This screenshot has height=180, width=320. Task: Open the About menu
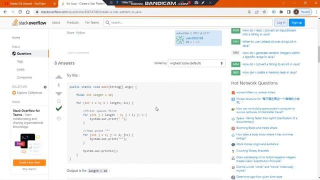click(56, 22)
